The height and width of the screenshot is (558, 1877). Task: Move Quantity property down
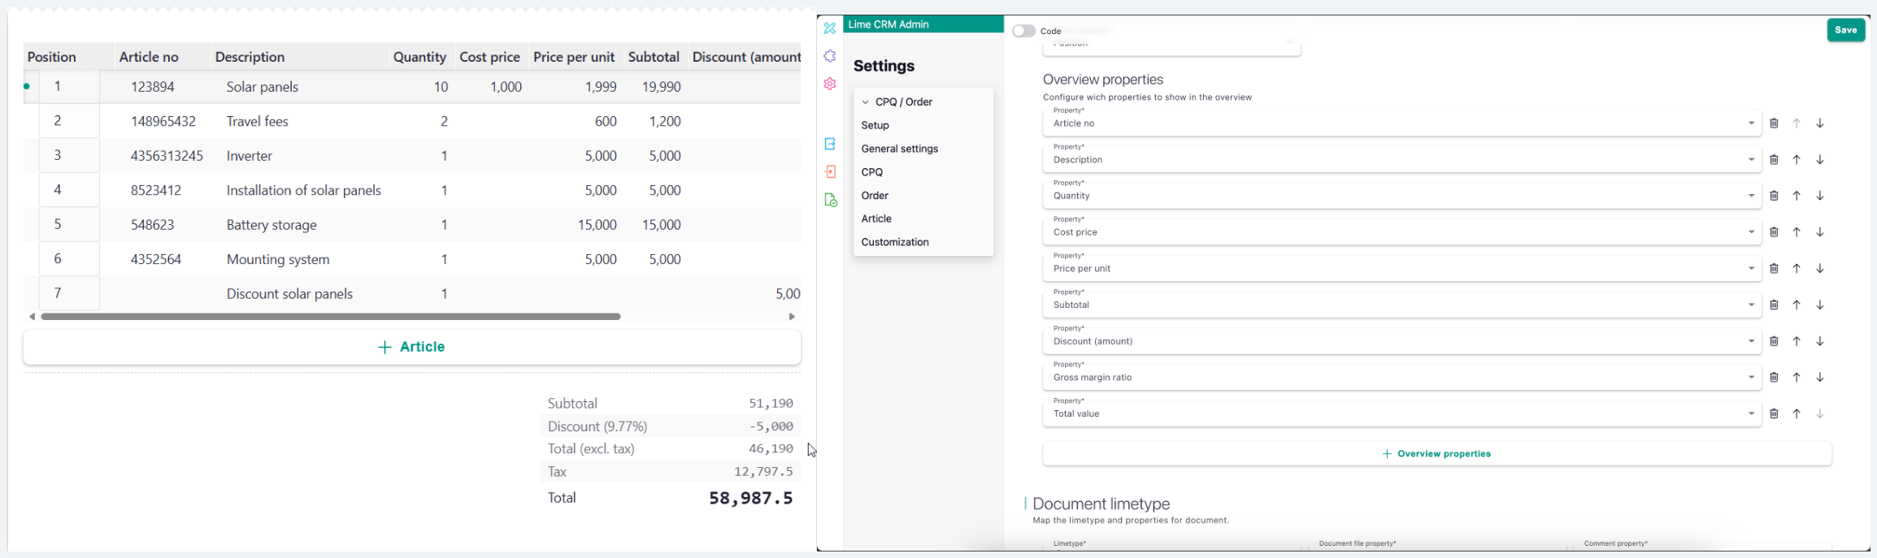[x=1820, y=196]
